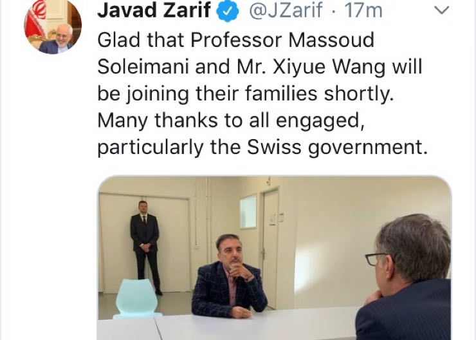This screenshot has width=476, height=340.
Task: Click the light blue chair in photo
Action: tap(136, 299)
